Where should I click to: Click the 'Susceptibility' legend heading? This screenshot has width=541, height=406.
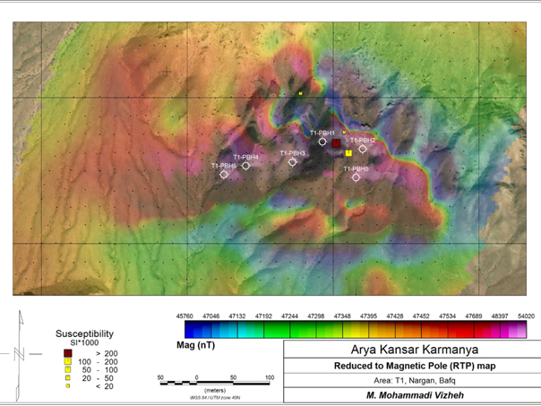[x=84, y=333]
